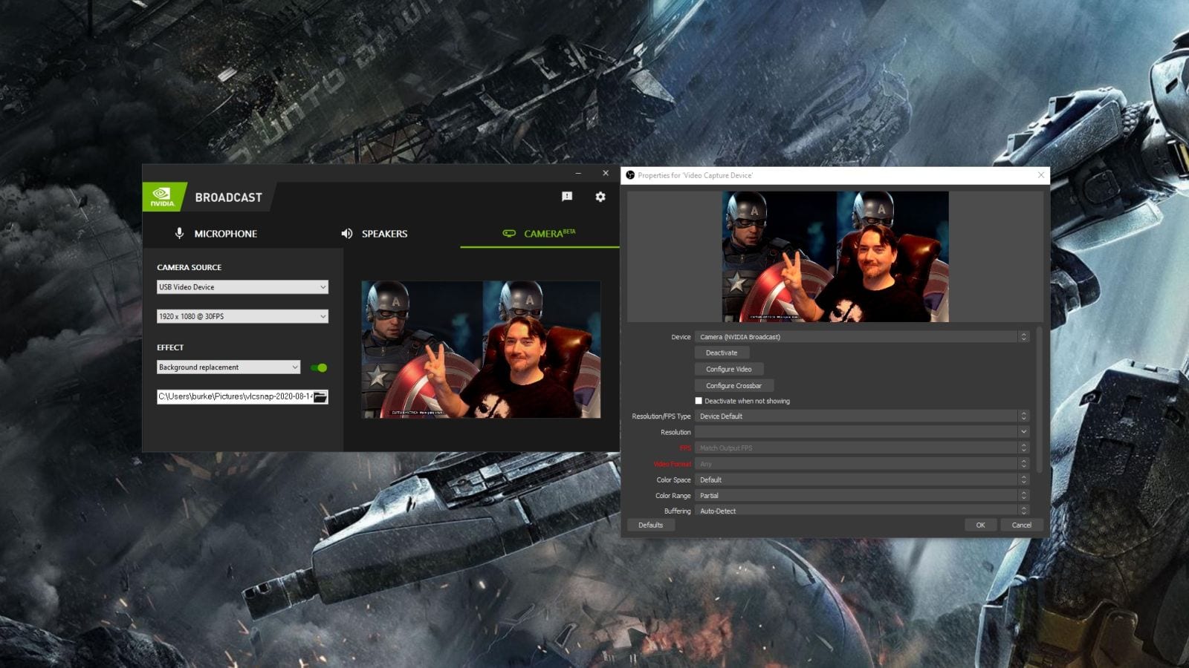The height and width of the screenshot is (668, 1189).
Task: Click the background image file path field
Action: tap(235, 397)
